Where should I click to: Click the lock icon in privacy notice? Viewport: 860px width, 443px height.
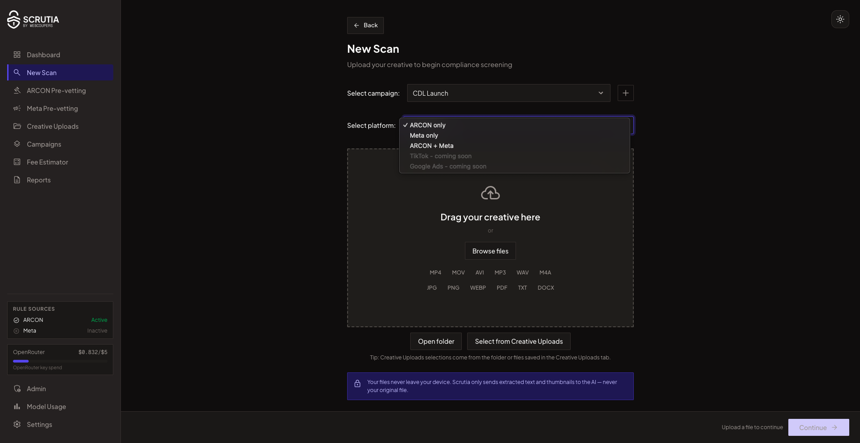pyautogui.click(x=357, y=384)
